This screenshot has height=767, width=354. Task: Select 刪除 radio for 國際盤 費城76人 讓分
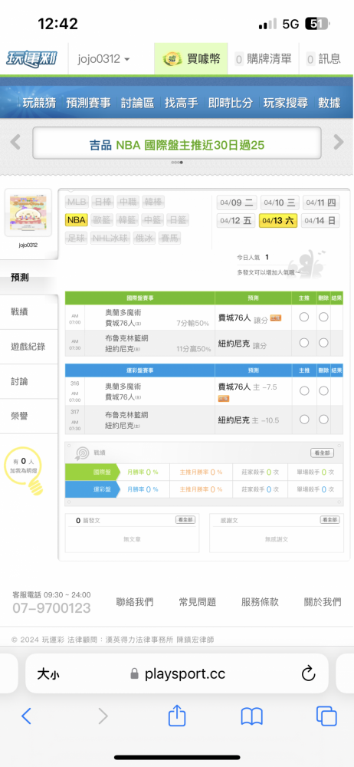[323, 317]
